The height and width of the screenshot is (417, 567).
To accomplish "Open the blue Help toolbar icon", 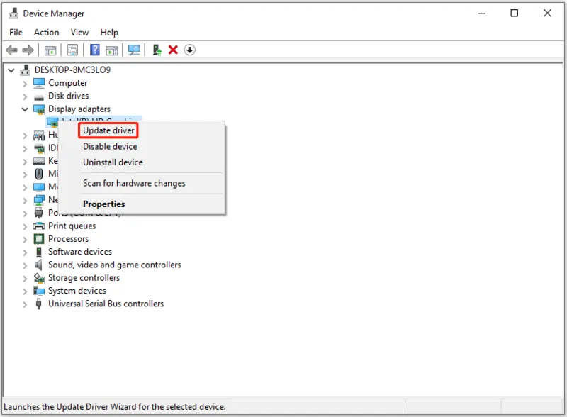I will pos(95,50).
